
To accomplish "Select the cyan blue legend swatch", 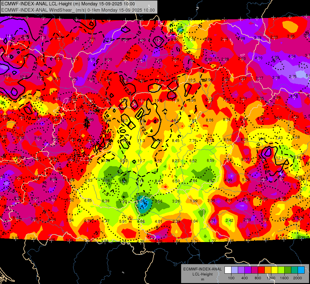I will [301, 270].
